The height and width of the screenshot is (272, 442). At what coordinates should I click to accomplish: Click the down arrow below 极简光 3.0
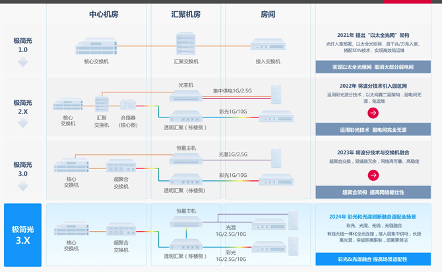point(23,186)
